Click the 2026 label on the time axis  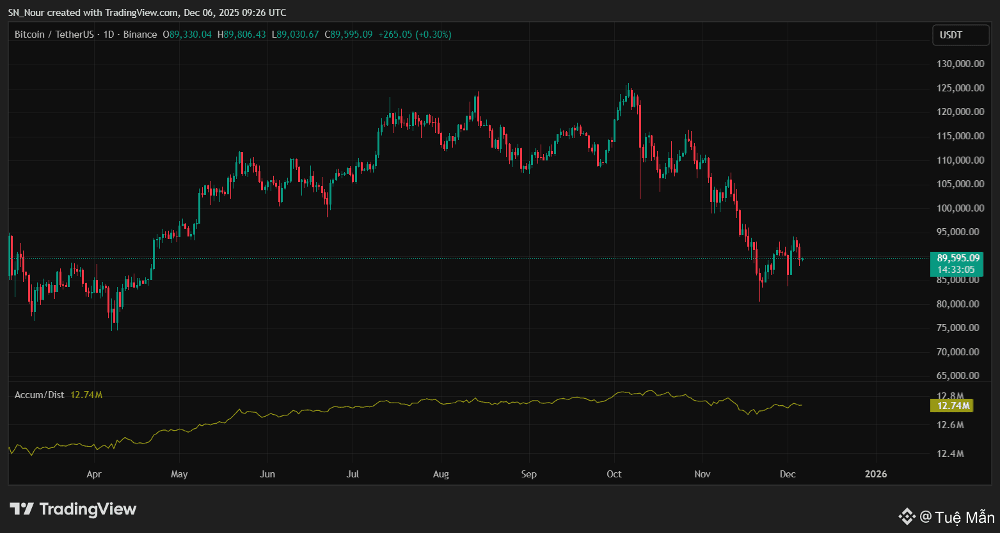coord(876,474)
